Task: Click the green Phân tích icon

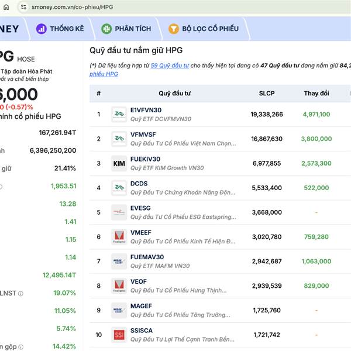Action: [x=106, y=29]
